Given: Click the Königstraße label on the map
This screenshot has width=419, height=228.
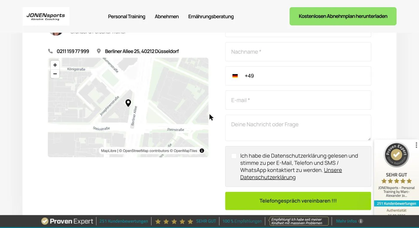Looking at the screenshot, I should pos(76,69).
